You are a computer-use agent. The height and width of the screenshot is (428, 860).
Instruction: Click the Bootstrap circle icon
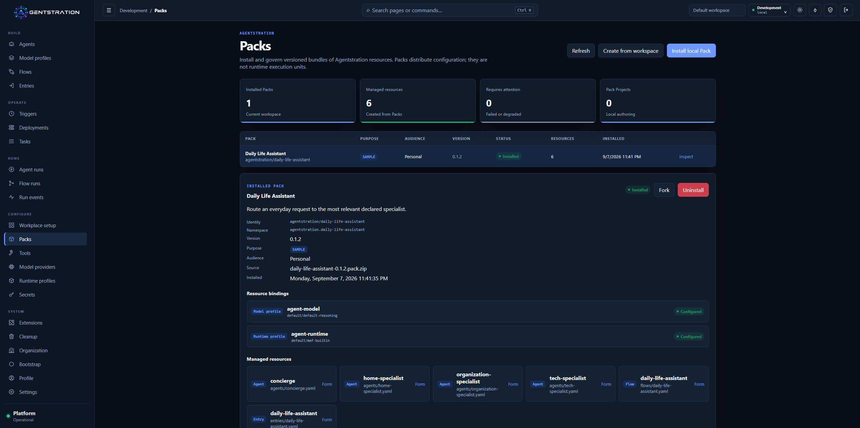pos(11,364)
